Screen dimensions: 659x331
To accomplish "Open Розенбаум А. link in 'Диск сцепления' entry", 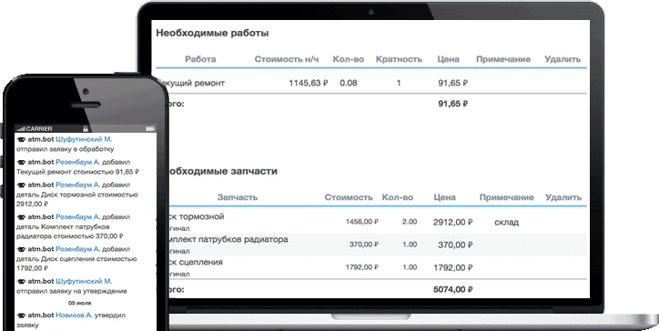I will (78, 248).
